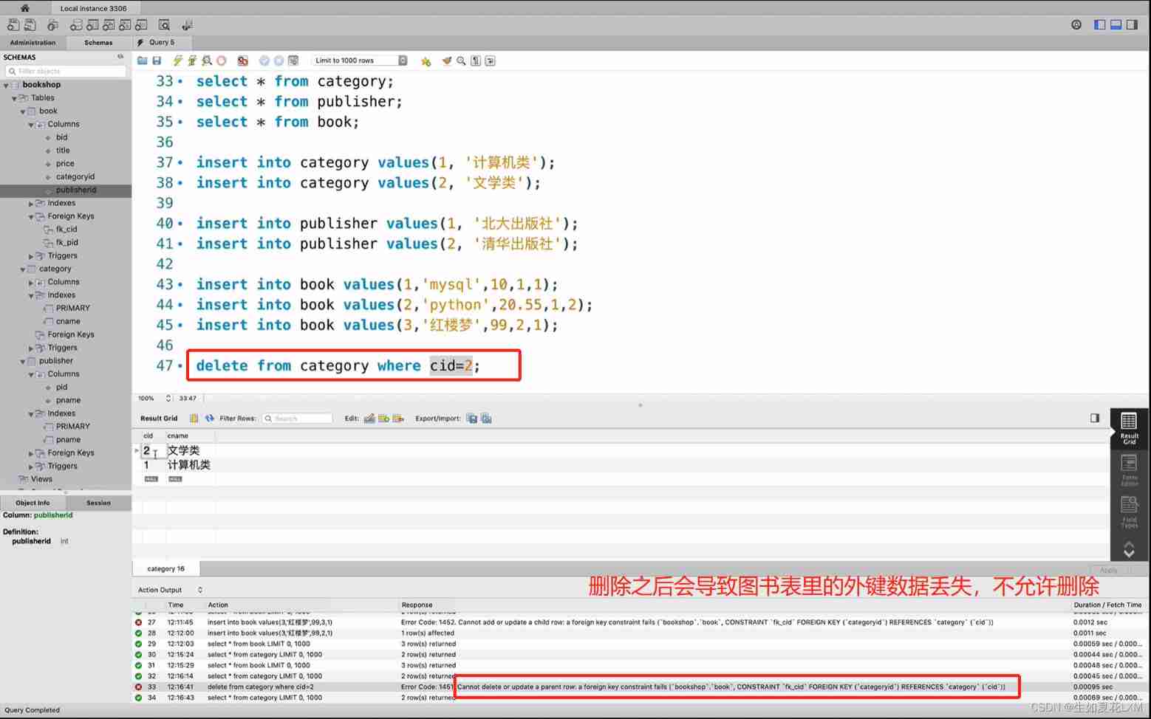Select the cname index under category
Screen dimensions: 1151x719
coord(68,321)
